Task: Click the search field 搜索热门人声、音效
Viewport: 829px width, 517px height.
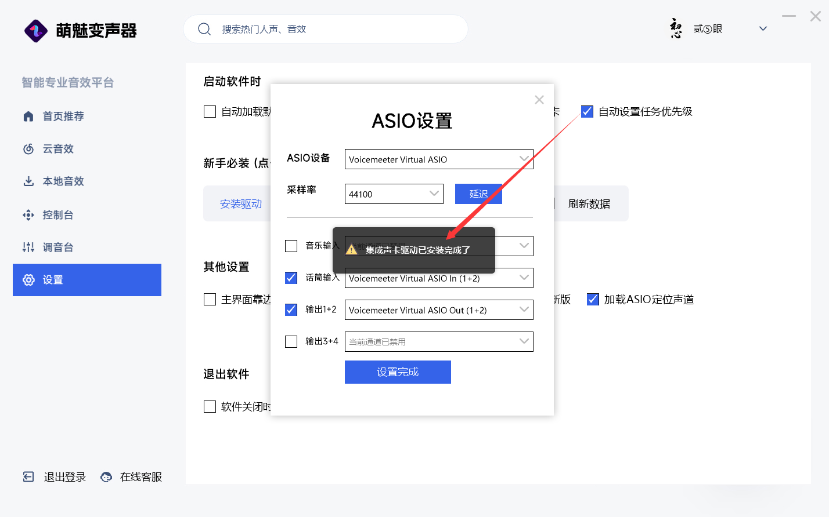Action: point(326,29)
